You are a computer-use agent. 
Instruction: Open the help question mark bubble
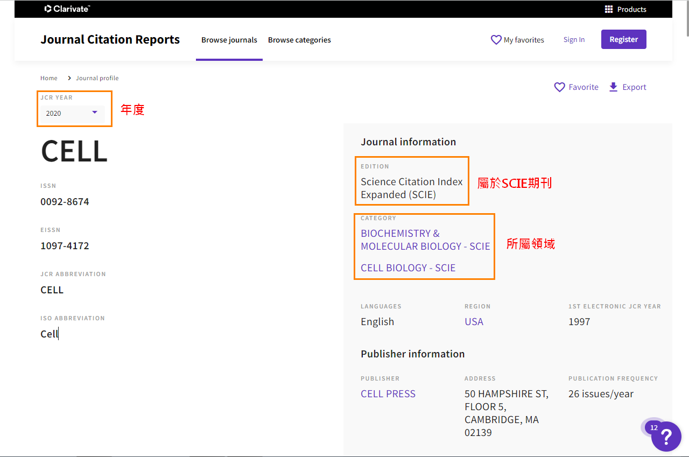[x=666, y=437]
